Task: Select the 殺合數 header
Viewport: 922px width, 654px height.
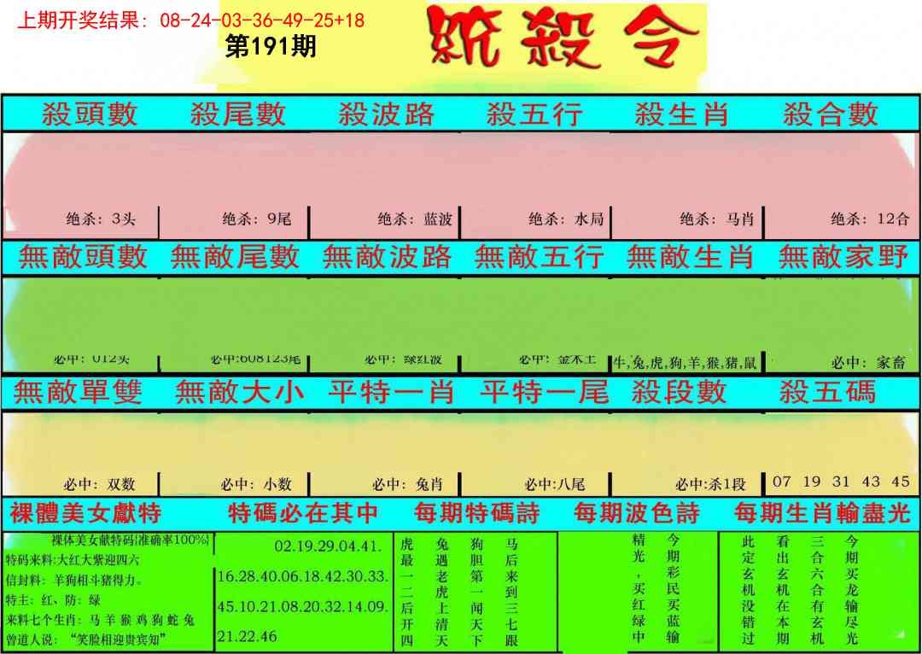Action: click(831, 114)
